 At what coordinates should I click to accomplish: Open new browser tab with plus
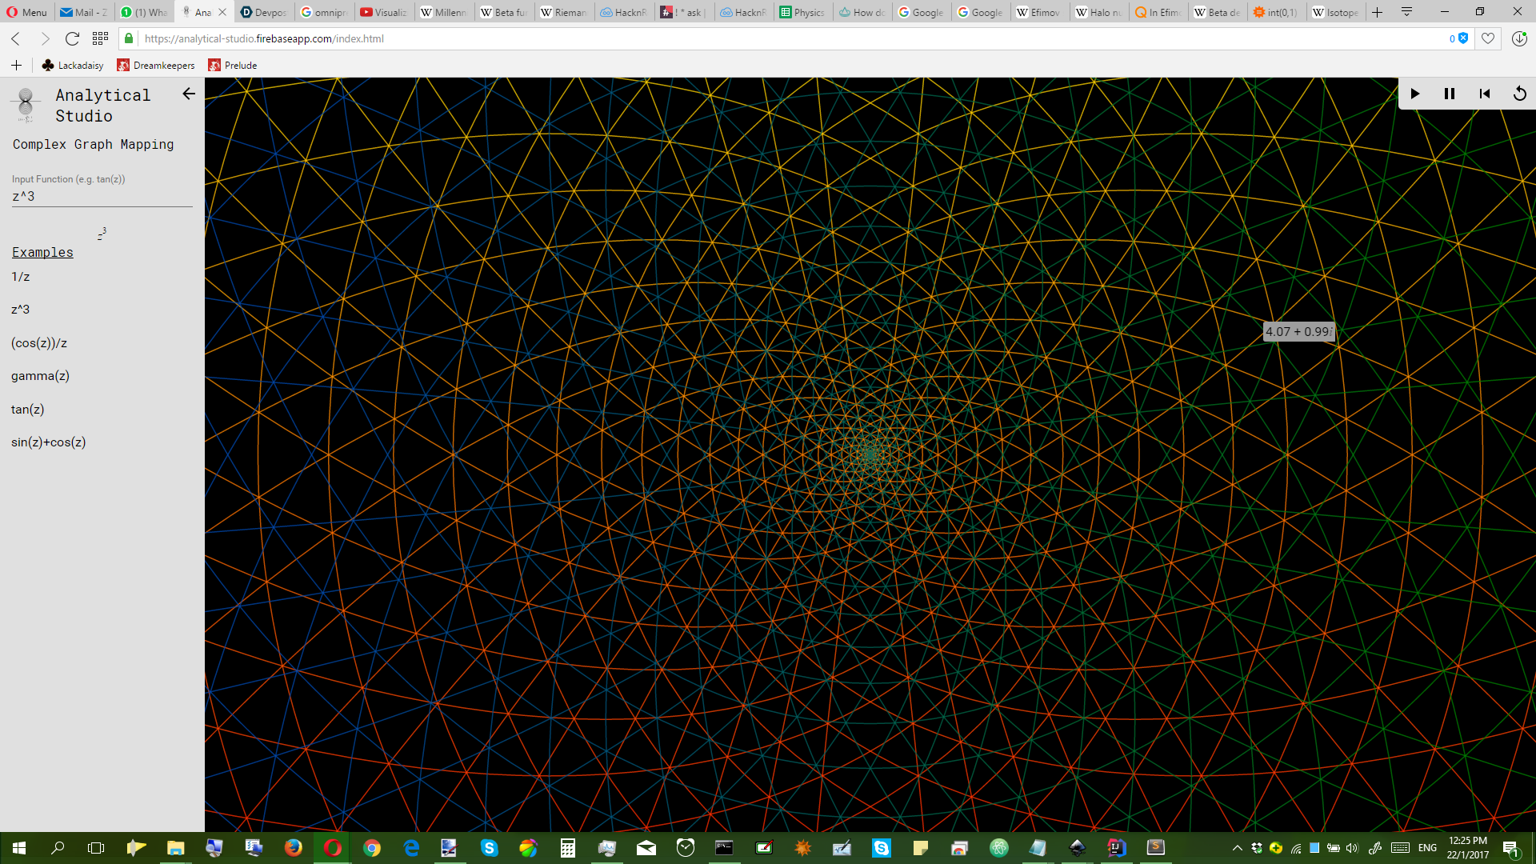pos(1377,12)
